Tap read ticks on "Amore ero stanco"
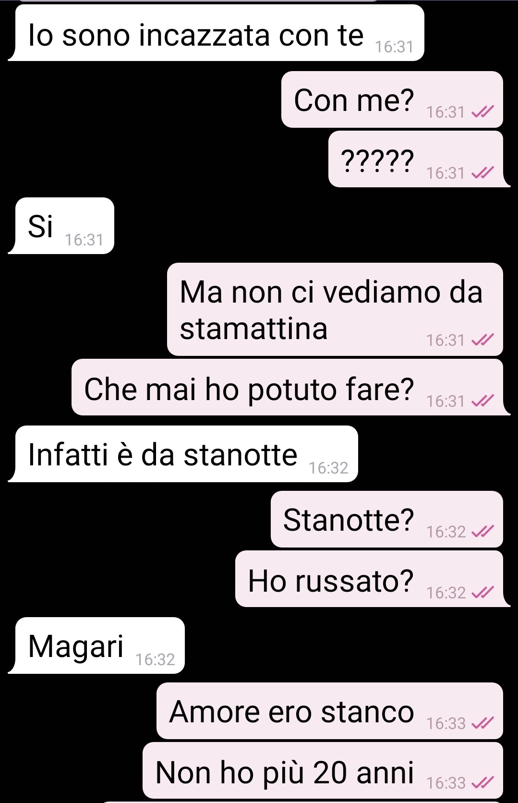 click(482, 723)
